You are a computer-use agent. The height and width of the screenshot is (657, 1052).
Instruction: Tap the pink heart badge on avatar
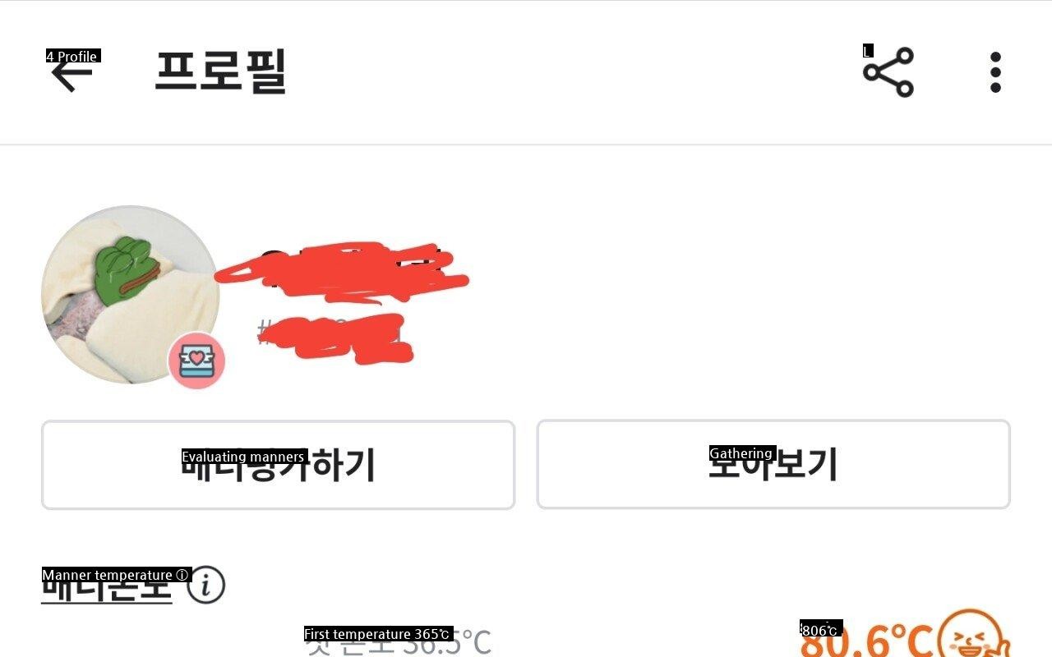pyautogui.click(x=196, y=361)
